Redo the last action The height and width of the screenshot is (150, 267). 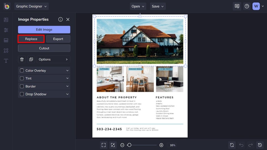[x=251, y=145]
